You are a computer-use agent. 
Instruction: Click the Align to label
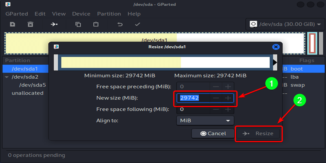click(107, 121)
